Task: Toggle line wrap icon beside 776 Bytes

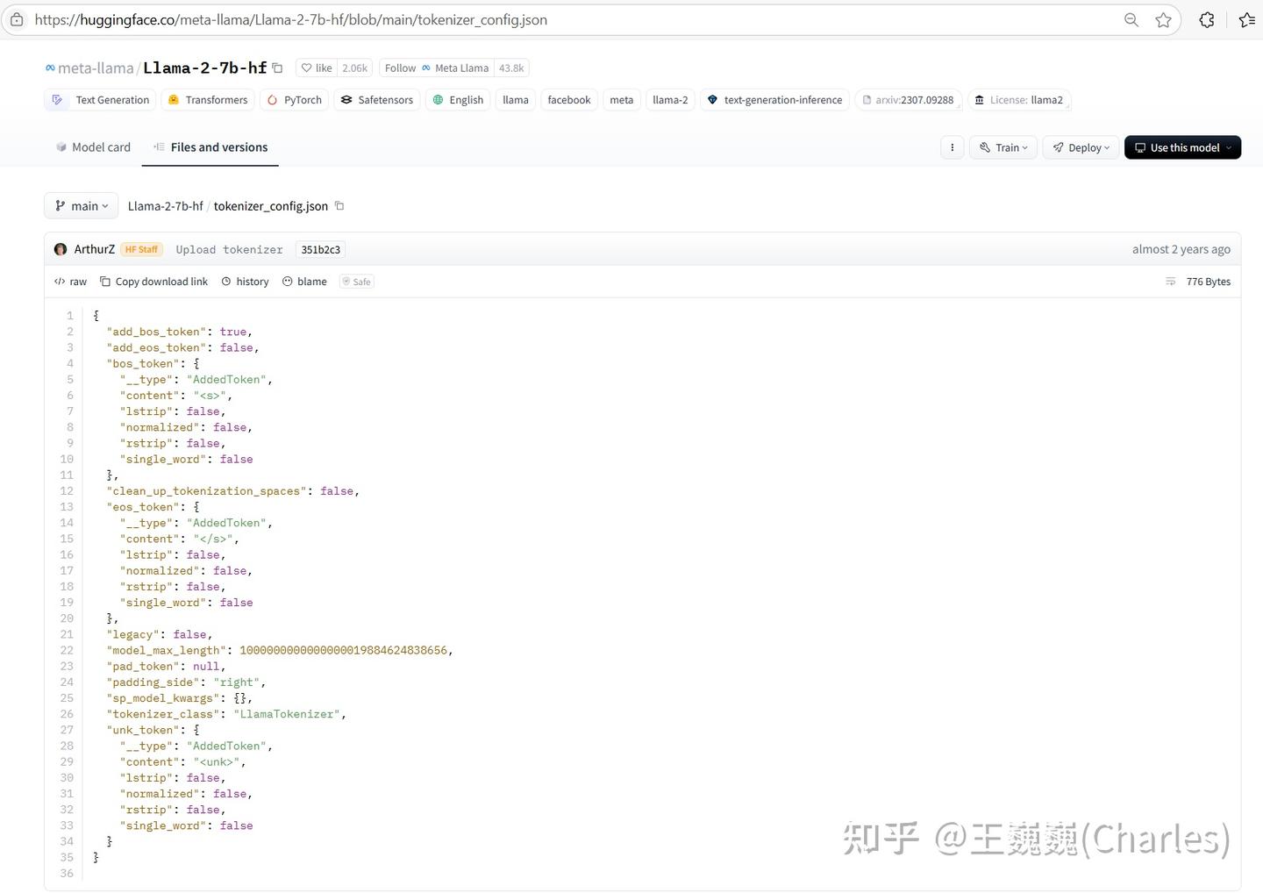Action: 1170,282
